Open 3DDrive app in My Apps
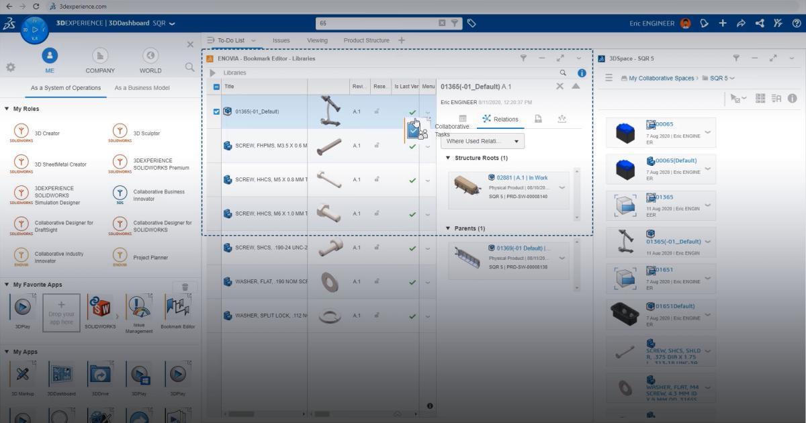 pyautogui.click(x=100, y=375)
